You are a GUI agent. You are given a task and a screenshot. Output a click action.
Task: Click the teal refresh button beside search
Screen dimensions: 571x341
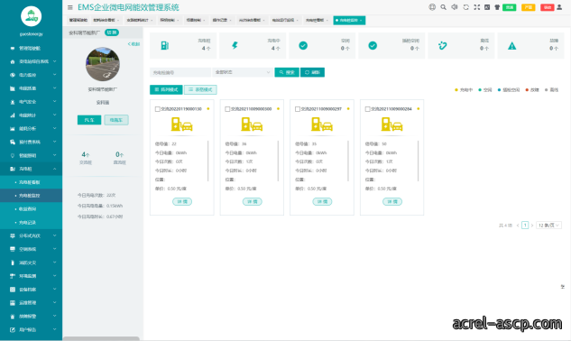(312, 72)
